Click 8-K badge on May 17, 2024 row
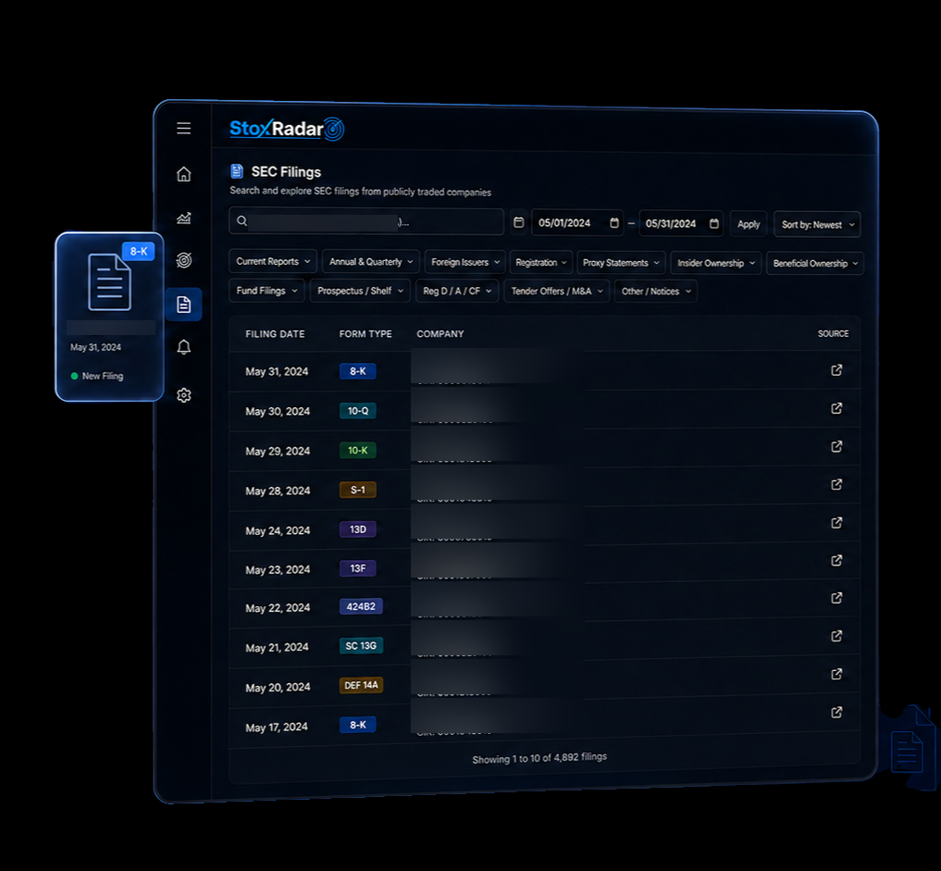This screenshot has width=941, height=871. tap(358, 725)
